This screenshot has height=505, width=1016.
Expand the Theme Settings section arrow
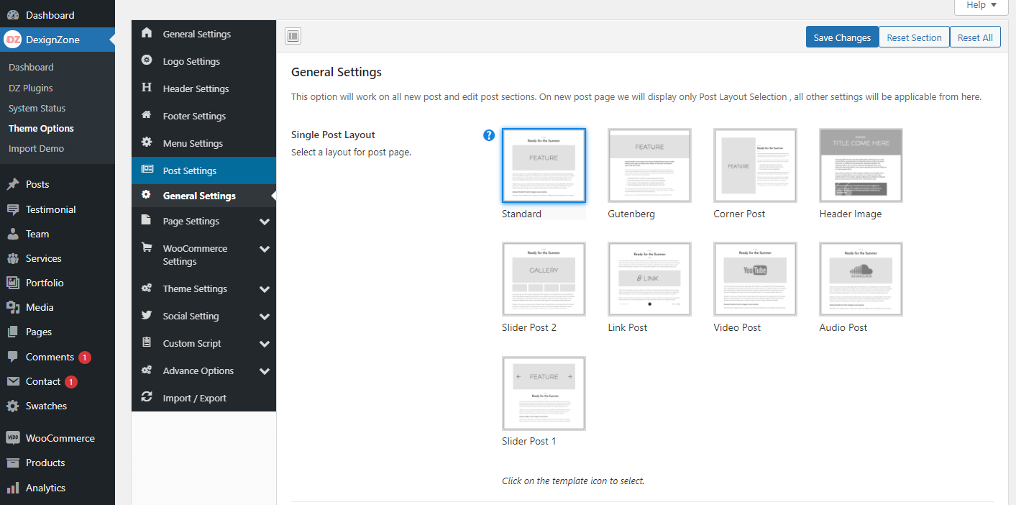[x=265, y=289]
